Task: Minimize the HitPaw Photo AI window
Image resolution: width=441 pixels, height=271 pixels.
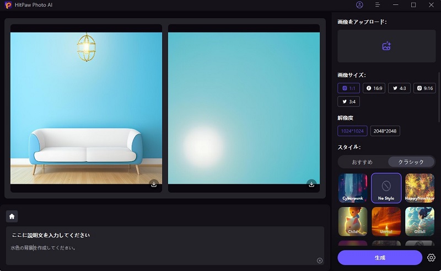Action: (x=395, y=5)
